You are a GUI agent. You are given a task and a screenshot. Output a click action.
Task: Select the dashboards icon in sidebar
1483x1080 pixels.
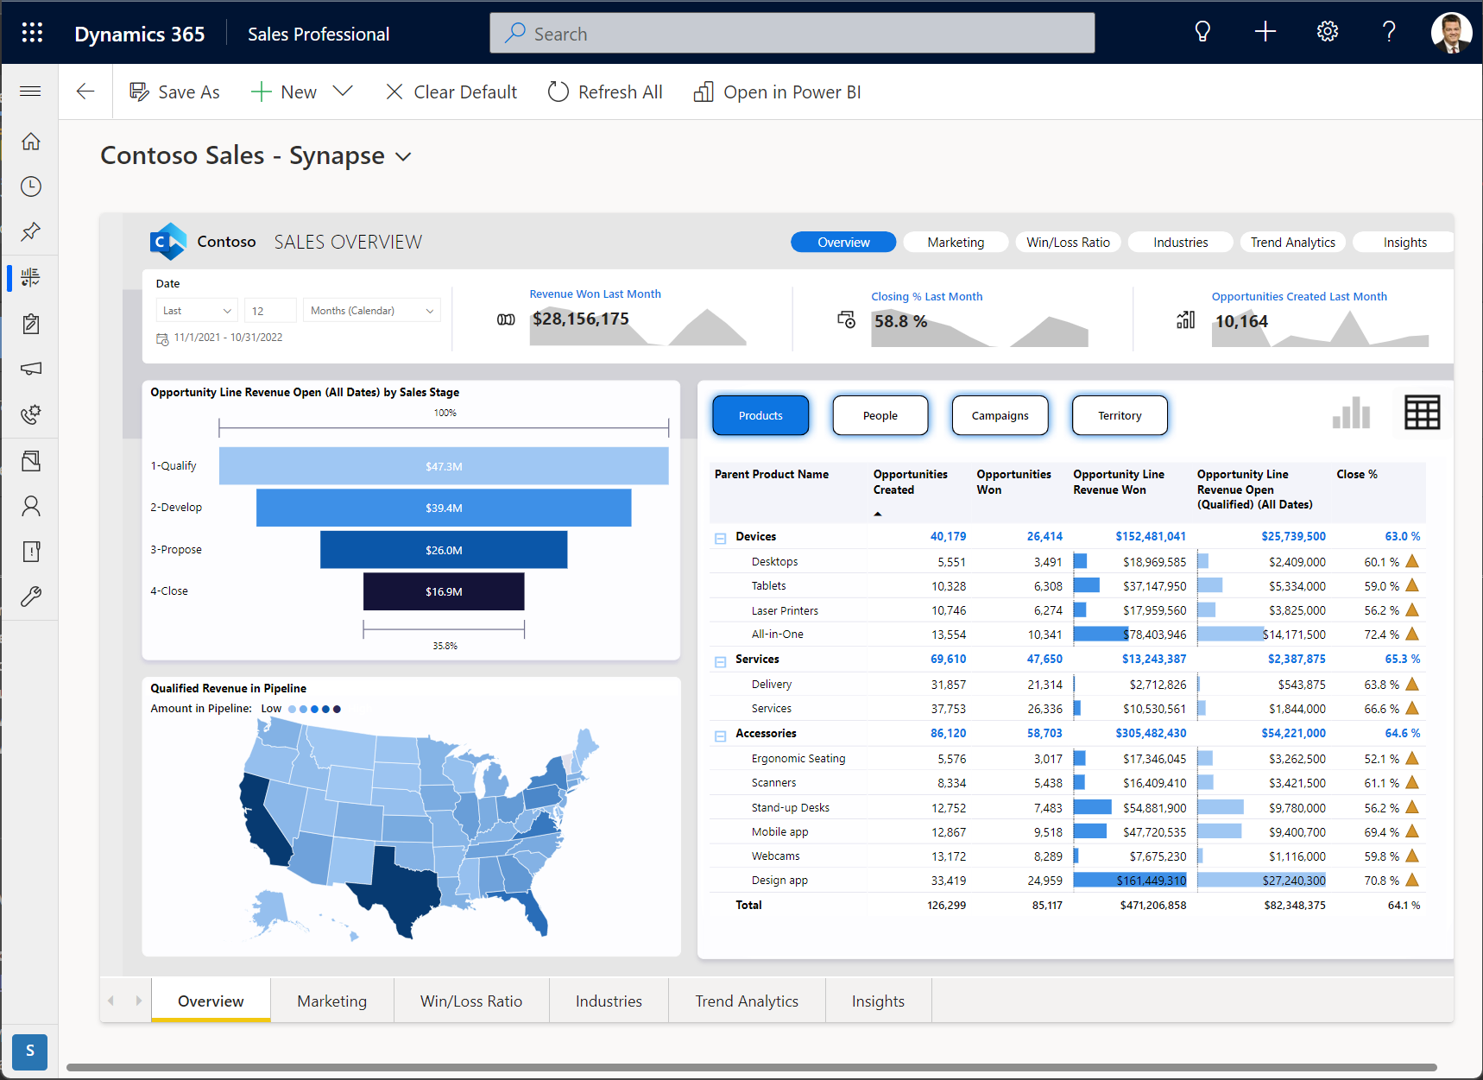click(31, 277)
